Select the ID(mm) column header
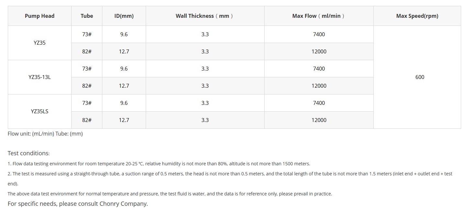Screen dimensions: 467x220 [x=124, y=16]
